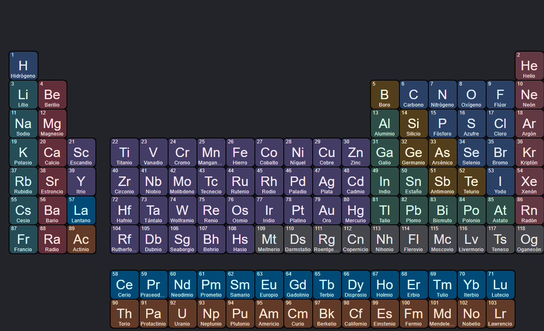544x331 pixels.
Task: Select the Wolframio (W) tile
Action: click(x=182, y=210)
